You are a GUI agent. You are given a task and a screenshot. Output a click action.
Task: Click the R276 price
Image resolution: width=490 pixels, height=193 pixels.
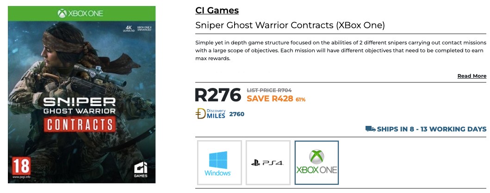218,95
